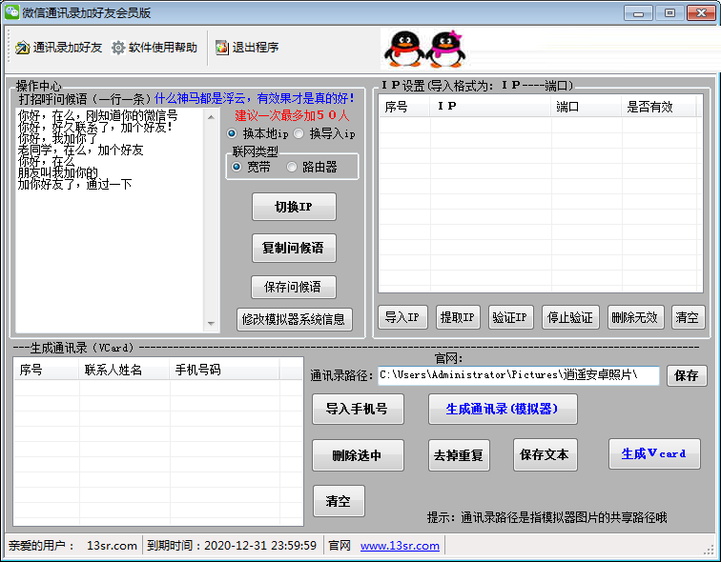Choose 路由器 as the network type

292,167
